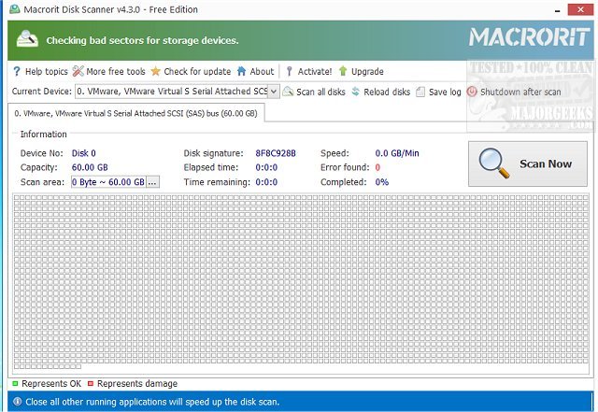
Task: Click the green Represents OK swatch
Action: [15, 383]
